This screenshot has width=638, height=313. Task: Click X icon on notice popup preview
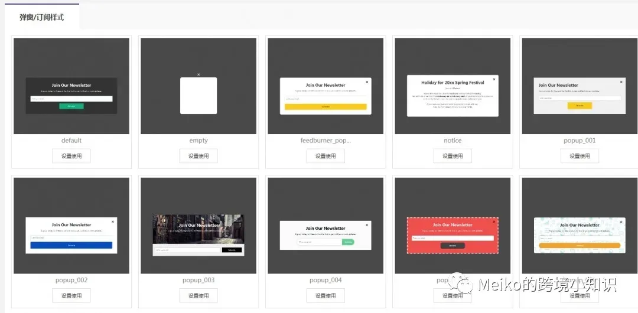click(494, 79)
